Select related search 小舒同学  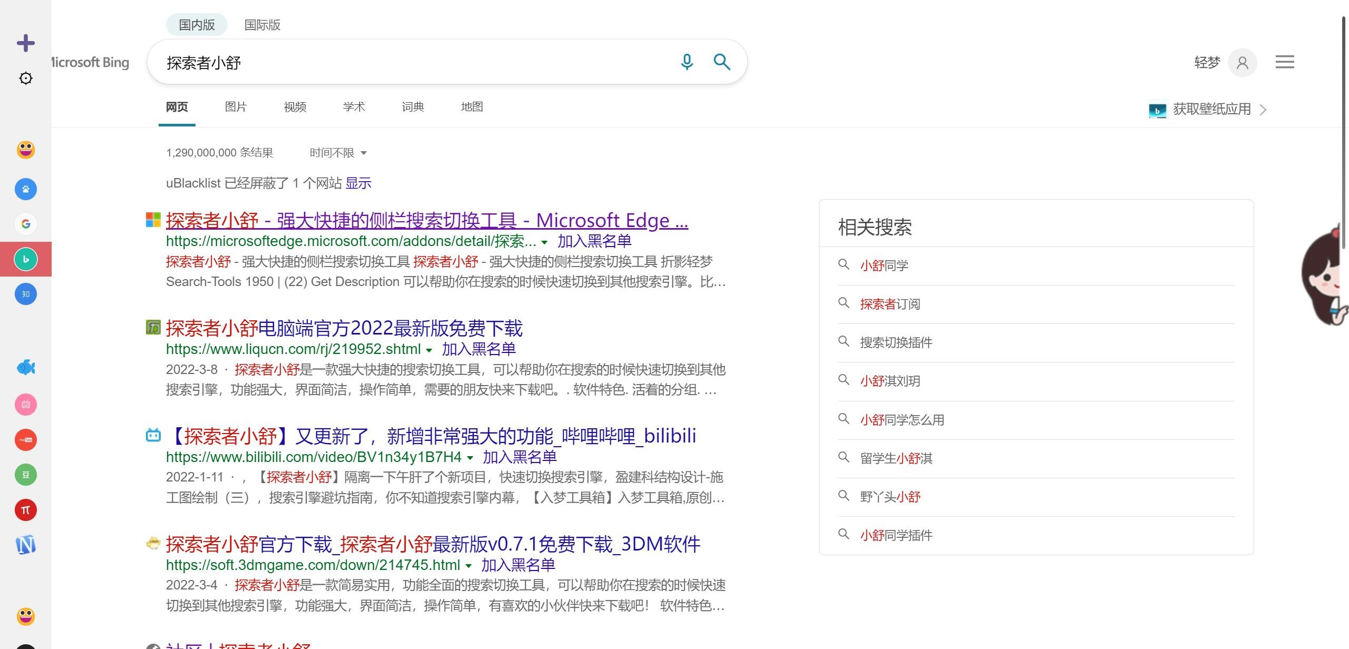coord(884,265)
